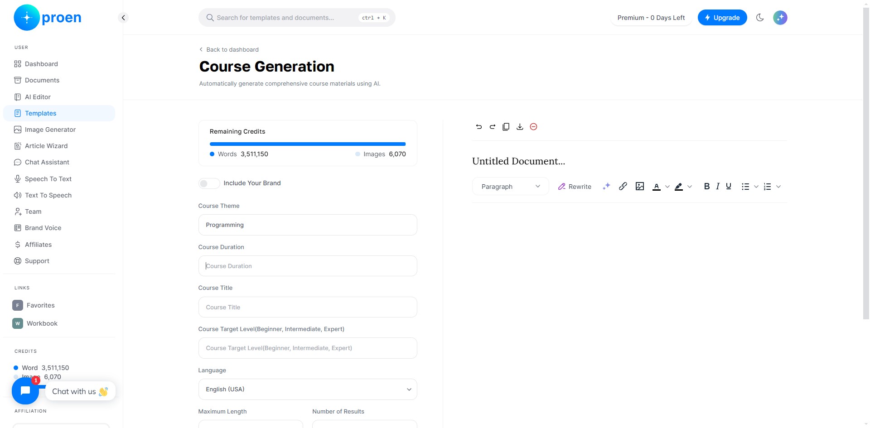Download the document with the download icon

(x=520, y=127)
